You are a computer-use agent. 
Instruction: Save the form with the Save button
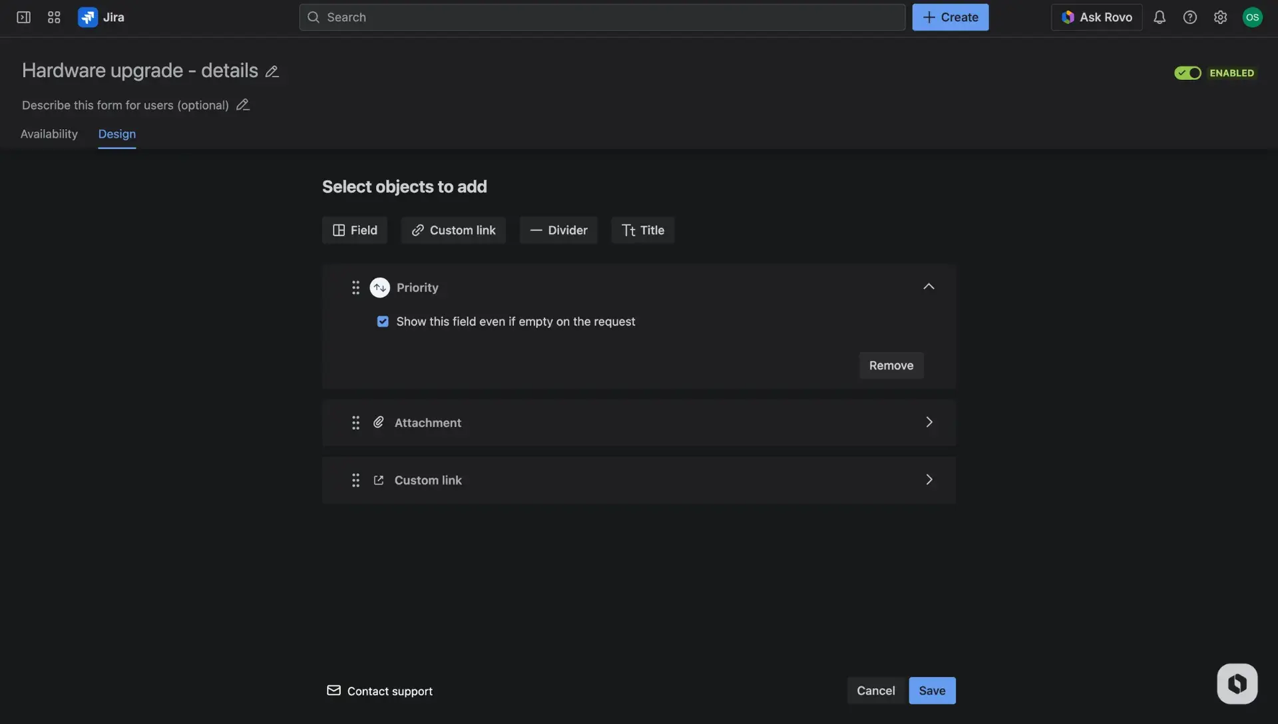click(x=931, y=690)
